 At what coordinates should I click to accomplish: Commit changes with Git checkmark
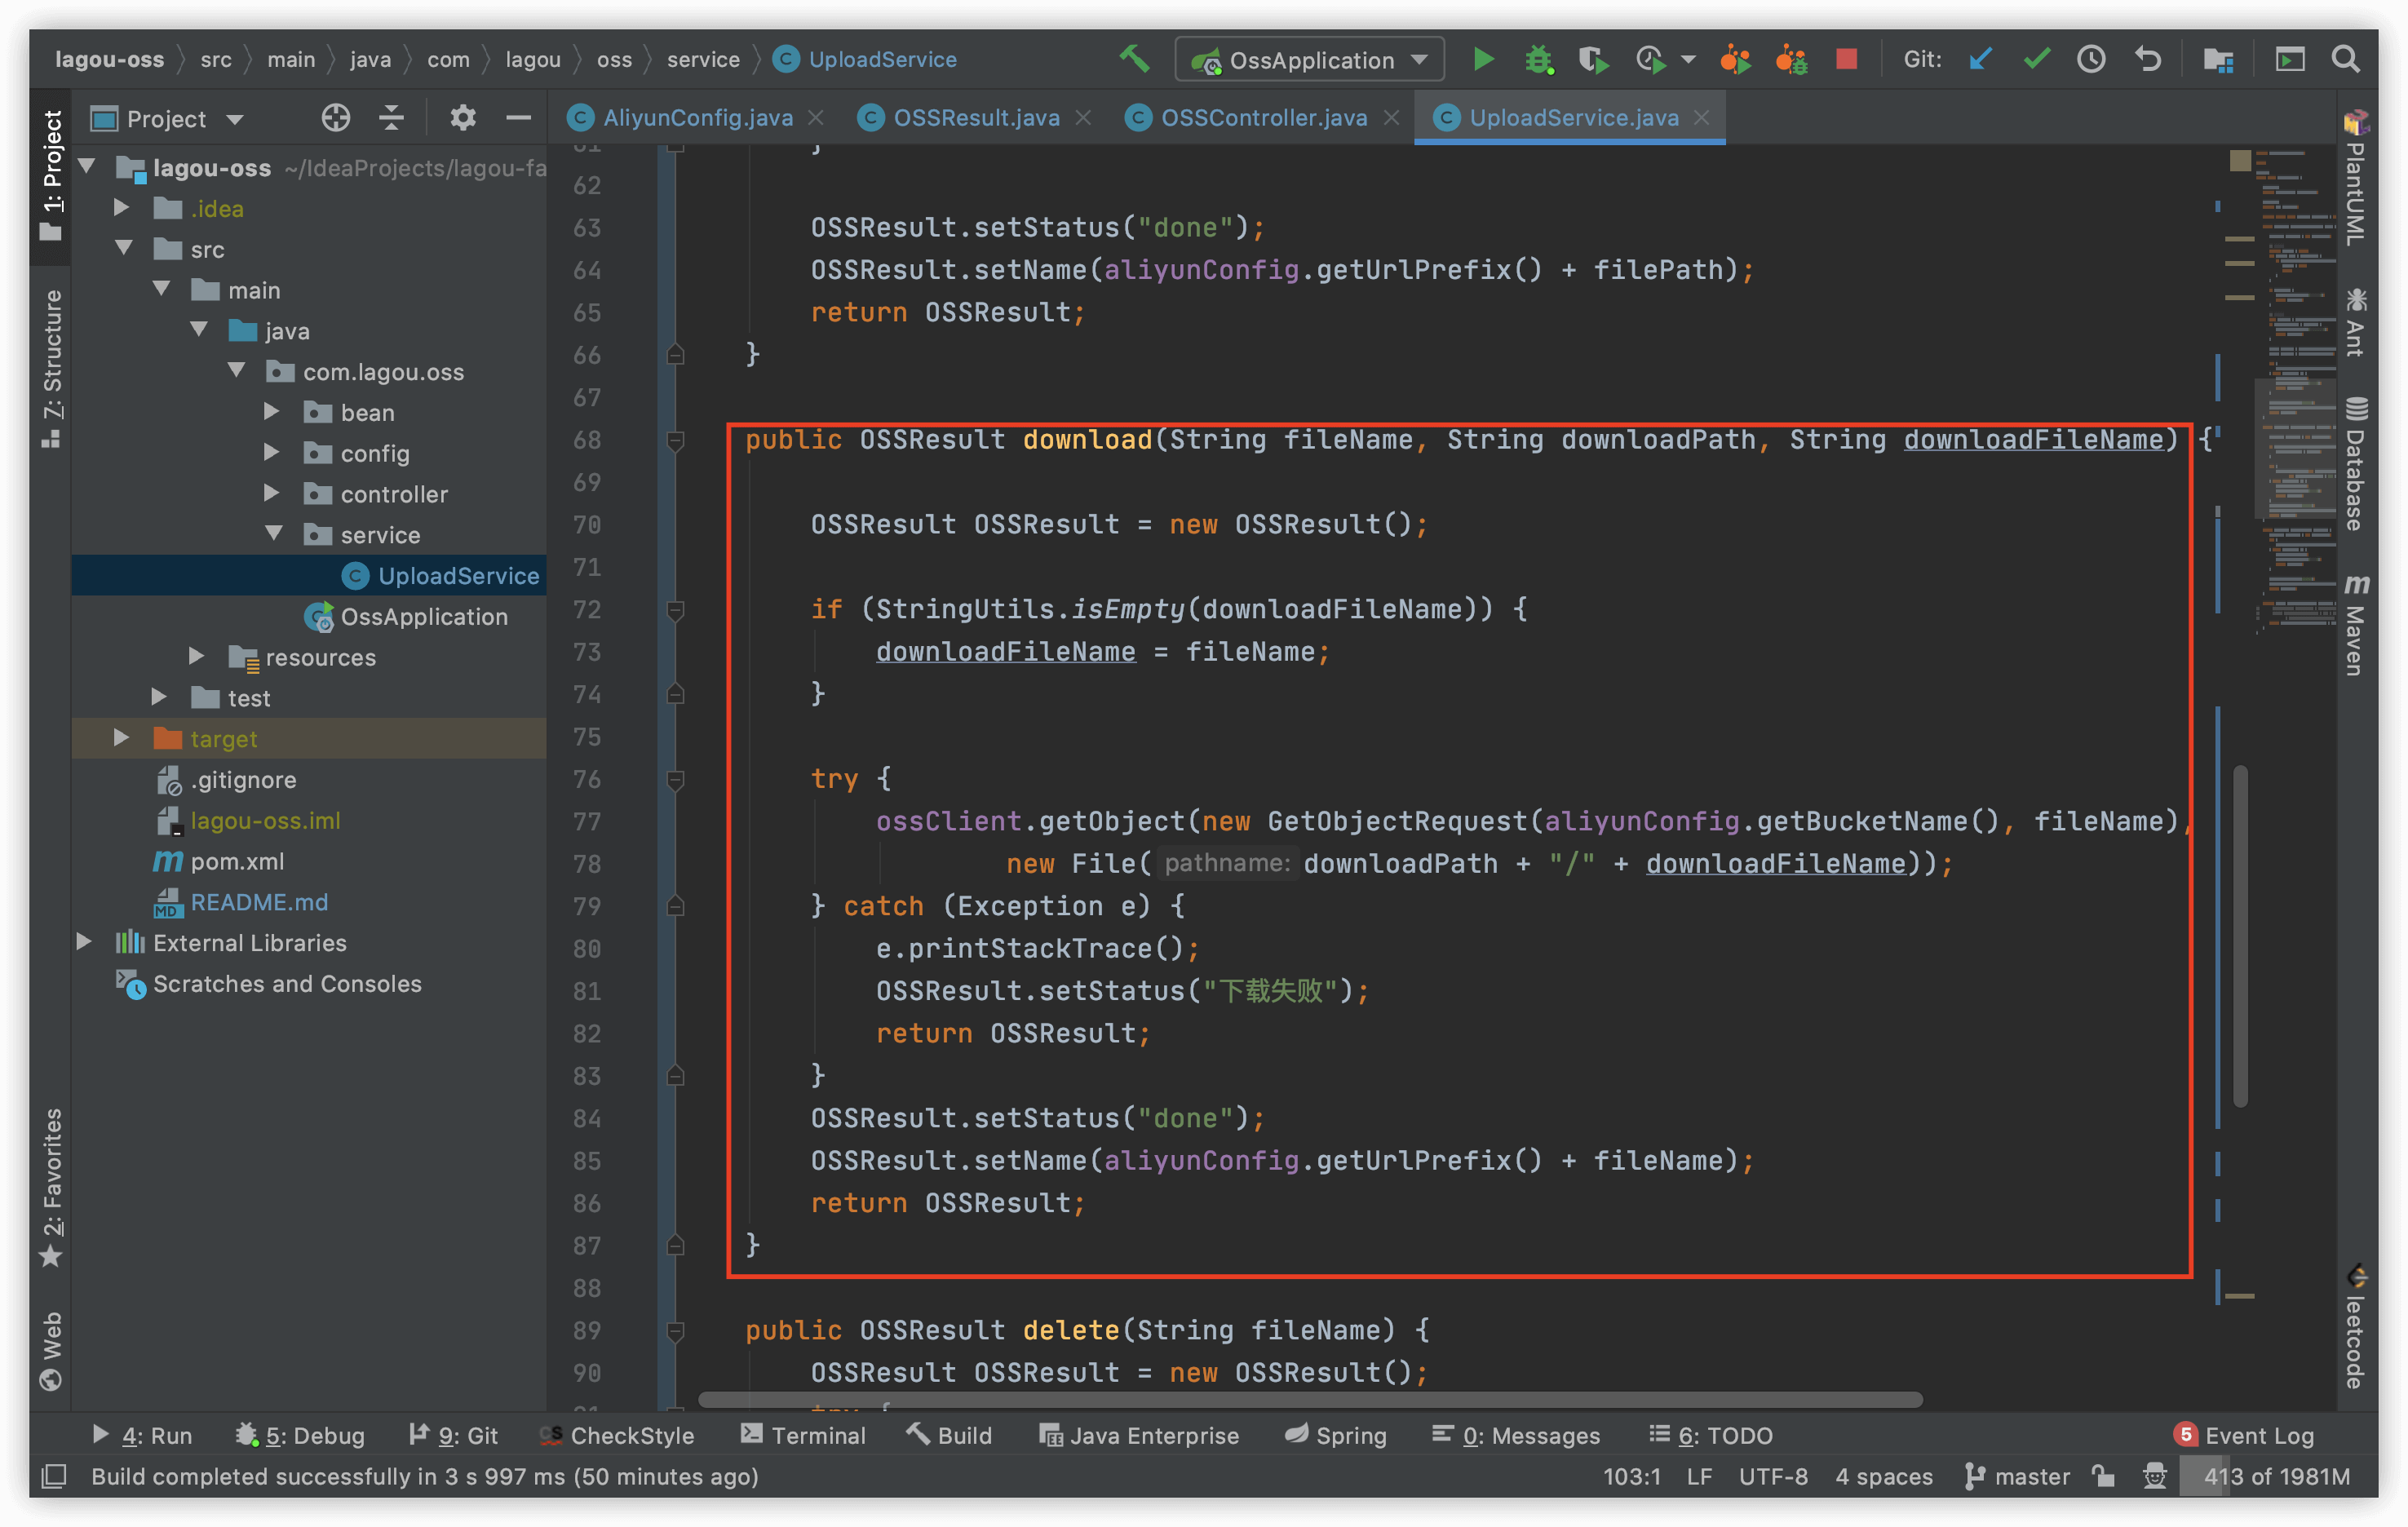pos(2036,59)
